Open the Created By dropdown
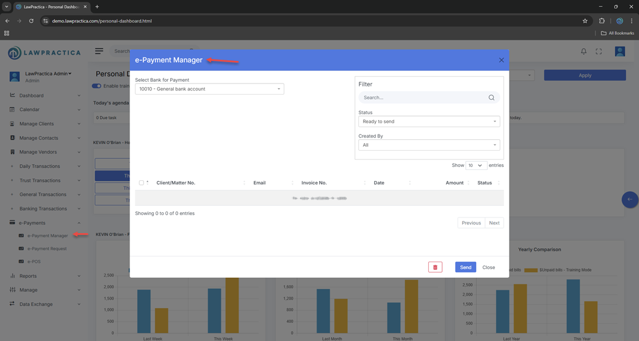Image resolution: width=639 pixels, height=341 pixels. point(429,145)
